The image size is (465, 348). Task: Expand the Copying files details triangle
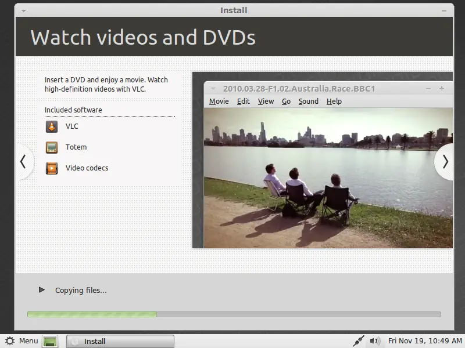(42, 289)
